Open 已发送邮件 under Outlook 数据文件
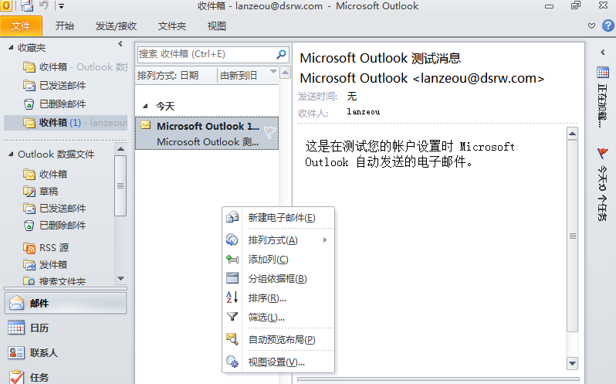The image size is (616, 384). tap(54, 209)
